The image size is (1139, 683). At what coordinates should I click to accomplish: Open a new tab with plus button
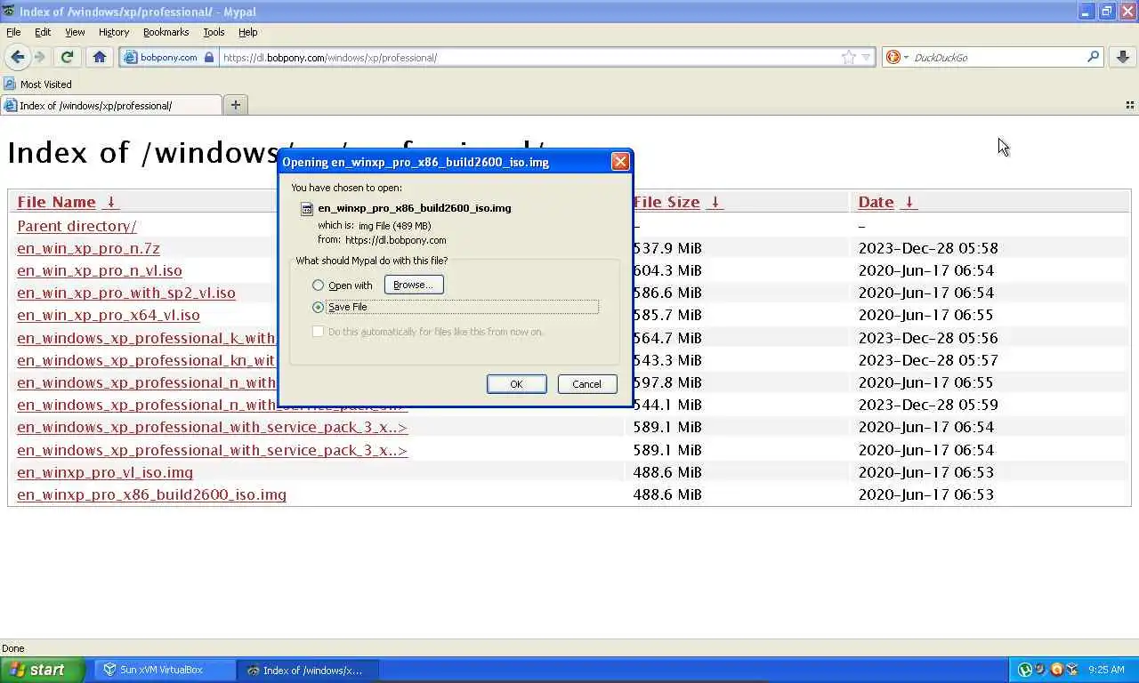pos(236,105)
